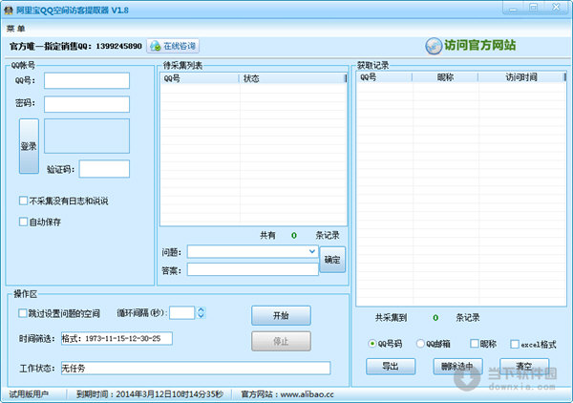Expand the 问题 question dropdown

point(312,251)
